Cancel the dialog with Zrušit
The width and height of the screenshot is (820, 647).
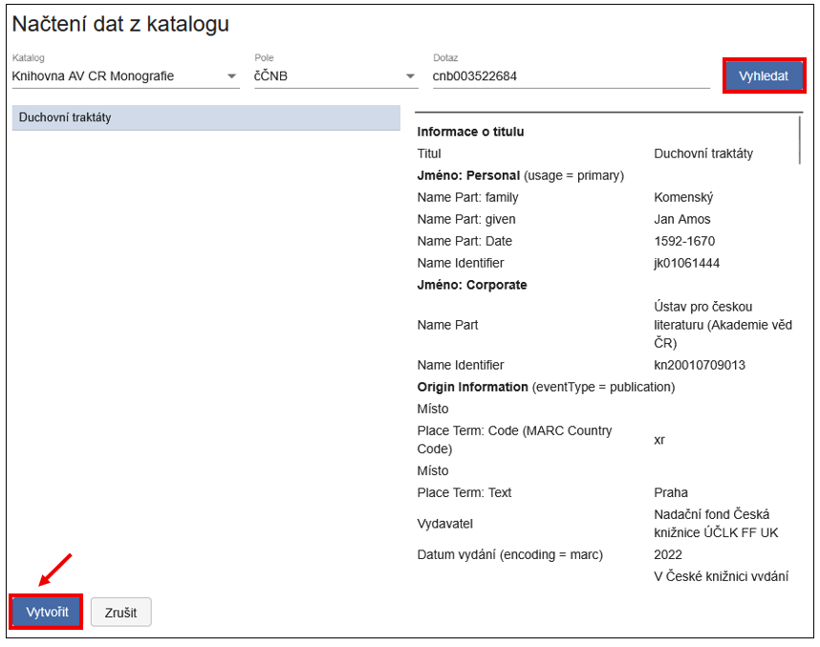click(120, 612)
